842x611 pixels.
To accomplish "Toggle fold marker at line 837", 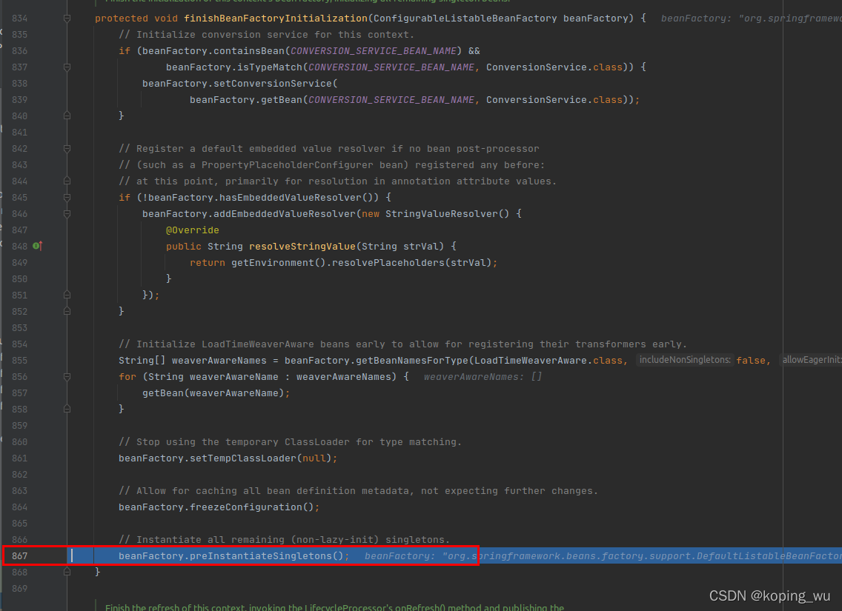I will click(67, 67).
